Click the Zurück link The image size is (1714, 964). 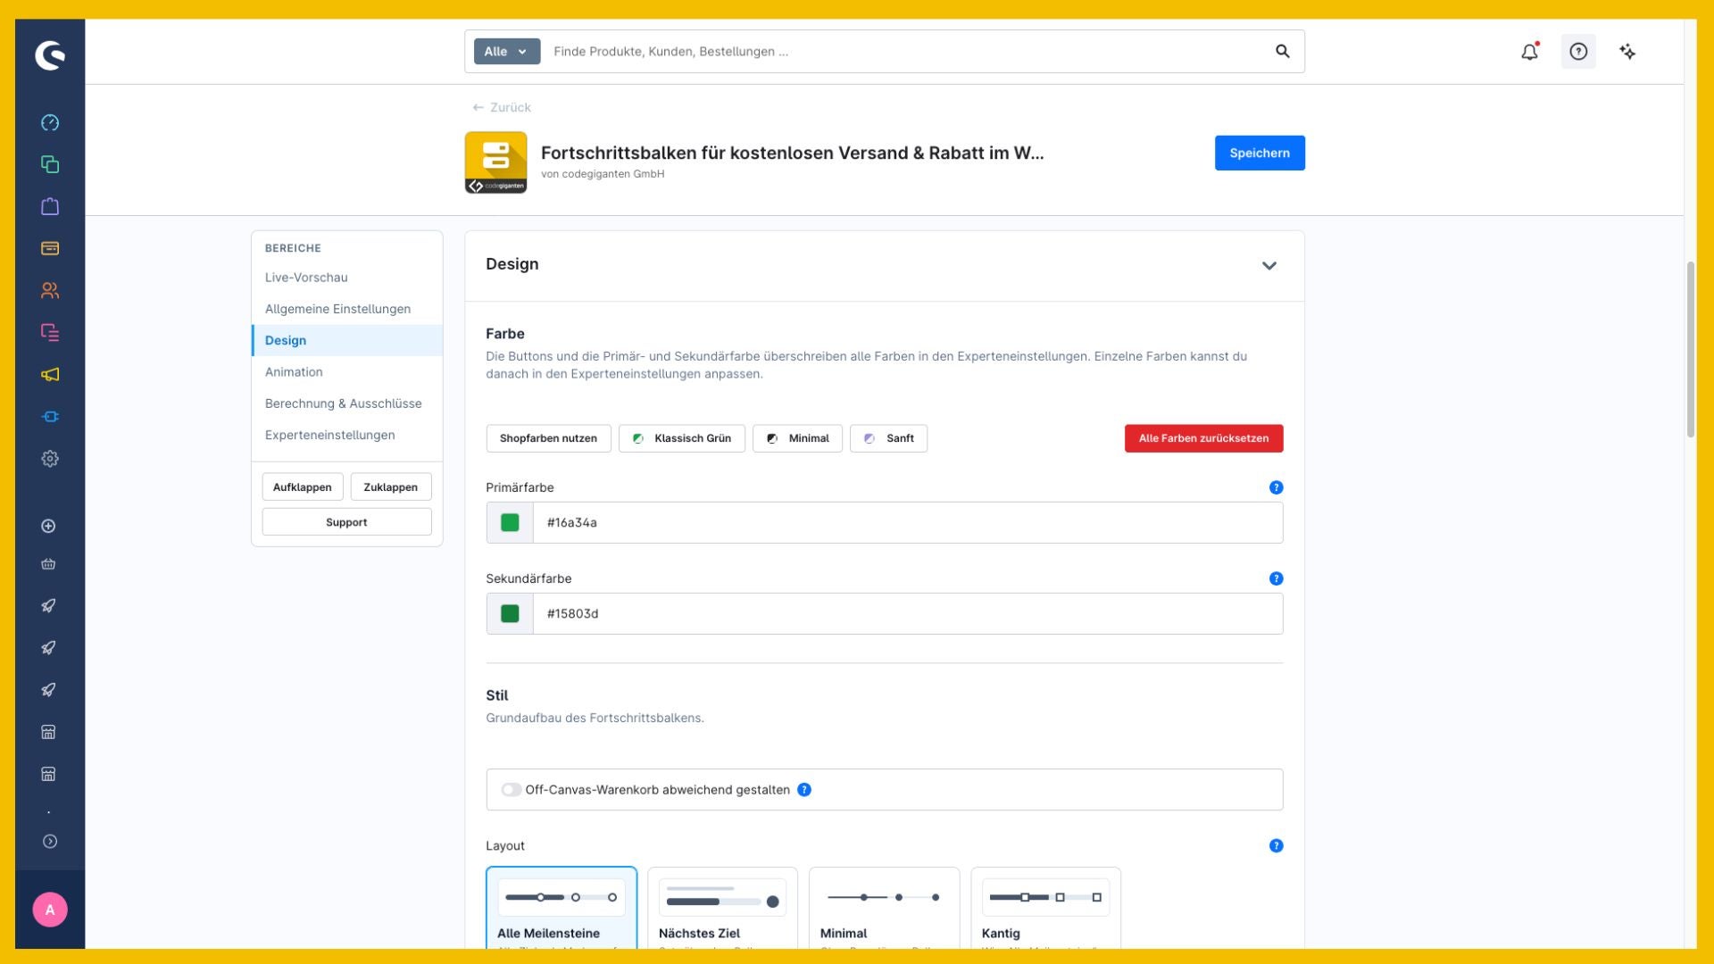tap(501, 107)
